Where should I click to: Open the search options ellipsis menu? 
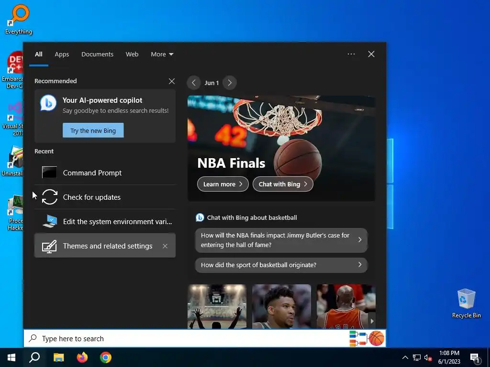click(x=351, y=54)
